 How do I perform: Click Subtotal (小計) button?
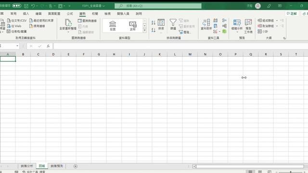263,31
